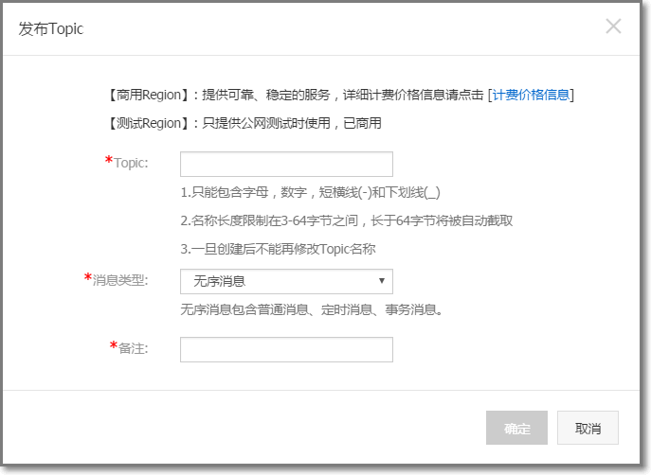Click the *备注: field label
This screenshot has width=651, height=475.
pos(129,348)
